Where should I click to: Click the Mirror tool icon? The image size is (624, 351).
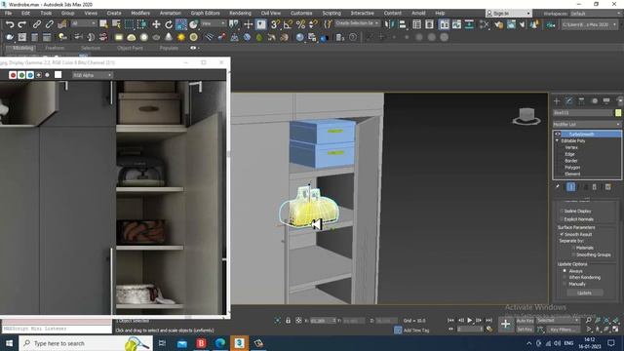[389, 24]
